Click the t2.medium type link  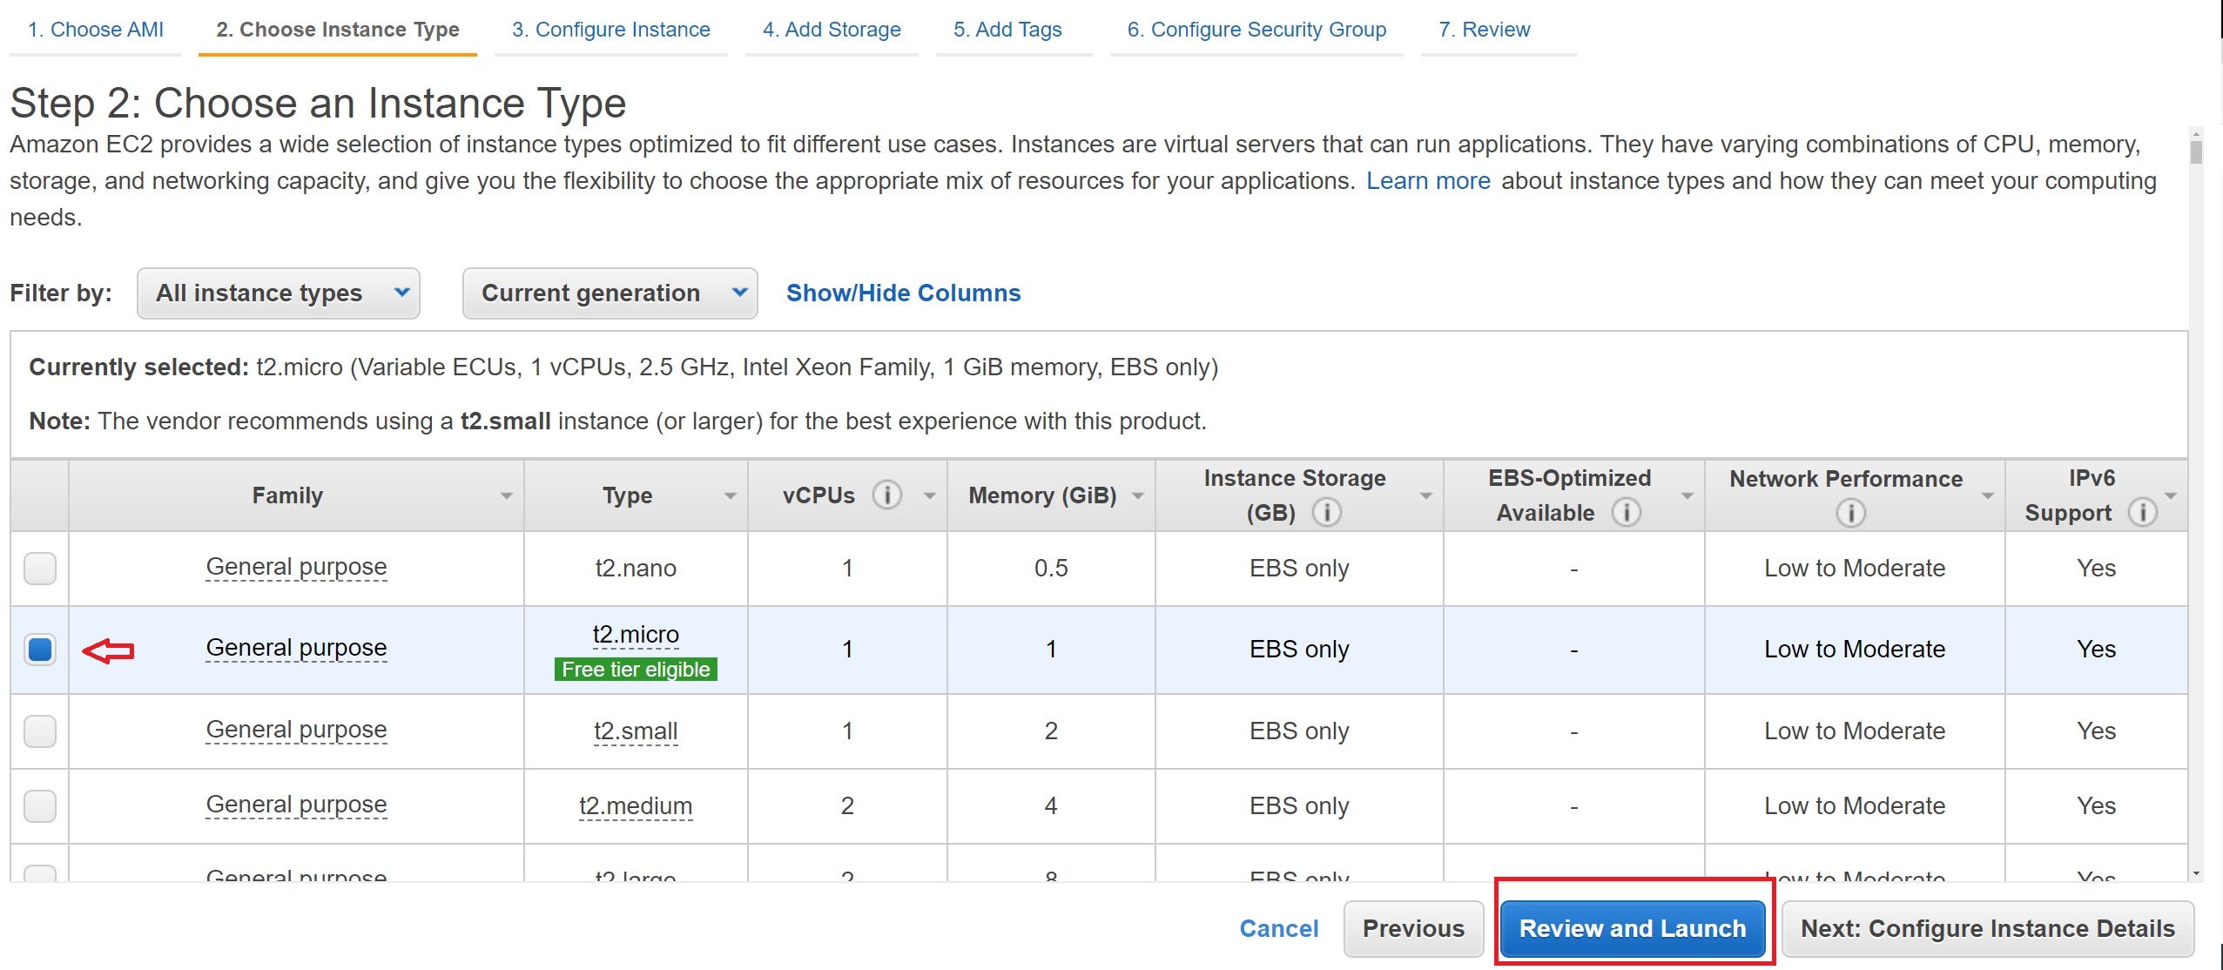(x=636, y=806)
